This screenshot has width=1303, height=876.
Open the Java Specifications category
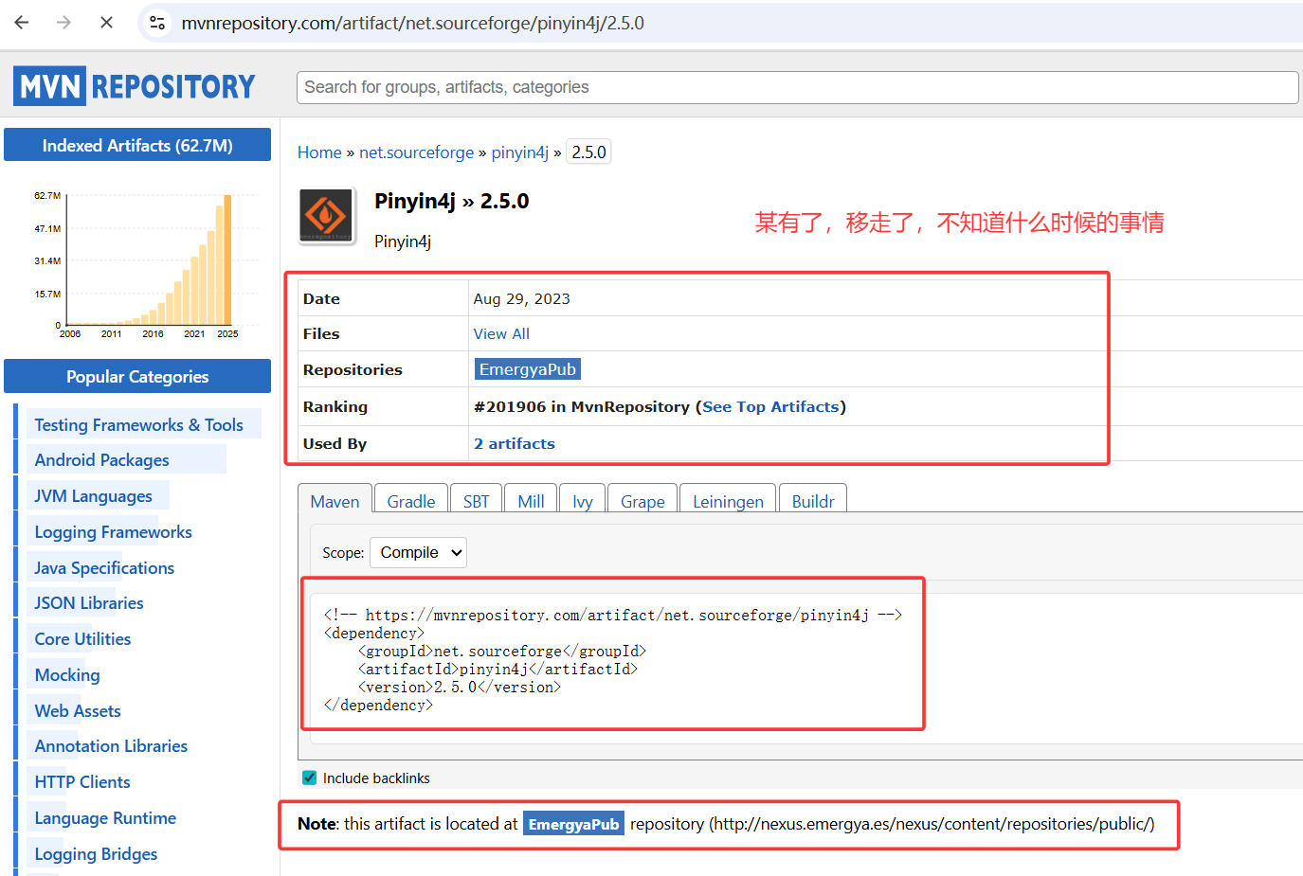click(104, 568)
